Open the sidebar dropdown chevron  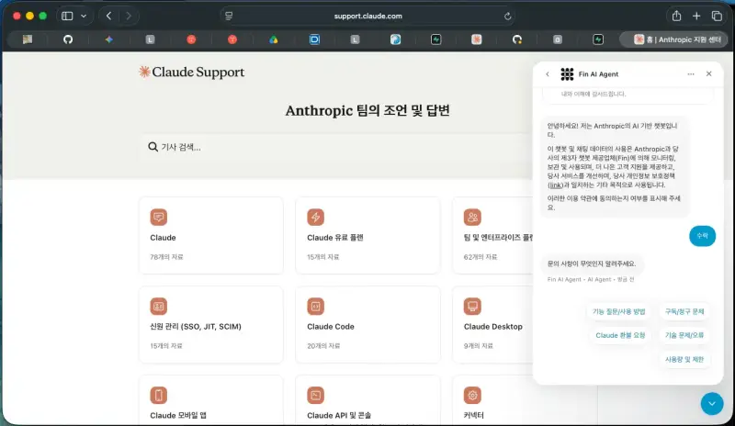tap(84, 16)
